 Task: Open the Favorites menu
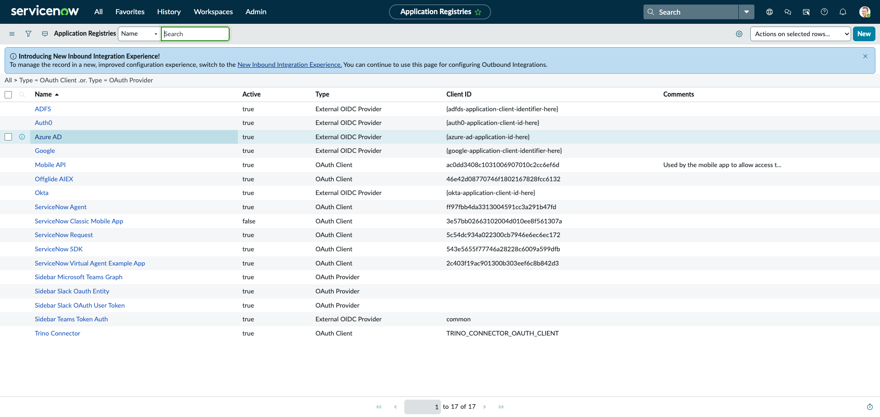pyautogui.click(x=130, y=12)
